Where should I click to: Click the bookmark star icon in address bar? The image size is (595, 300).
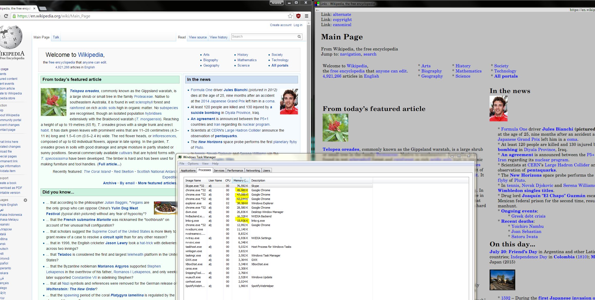(x=290, y=16)
